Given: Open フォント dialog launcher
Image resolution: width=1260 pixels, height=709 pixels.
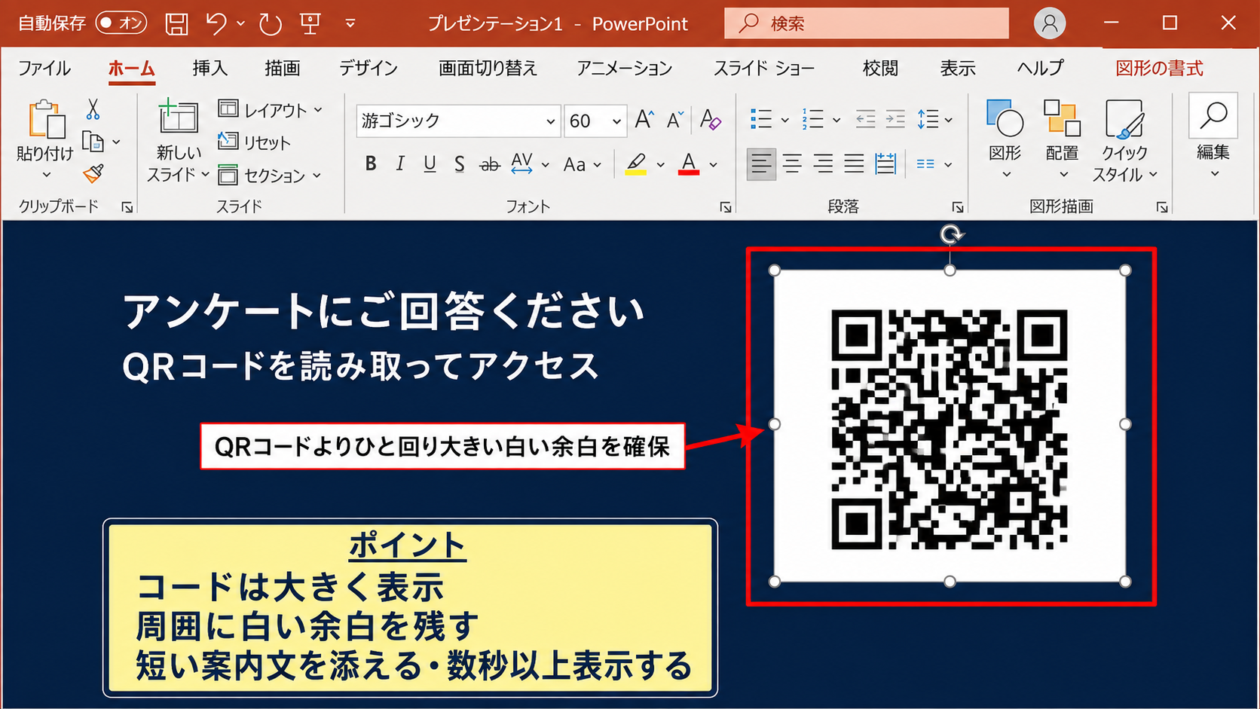Looking at the screenshot, I should [x=726, y=207].
